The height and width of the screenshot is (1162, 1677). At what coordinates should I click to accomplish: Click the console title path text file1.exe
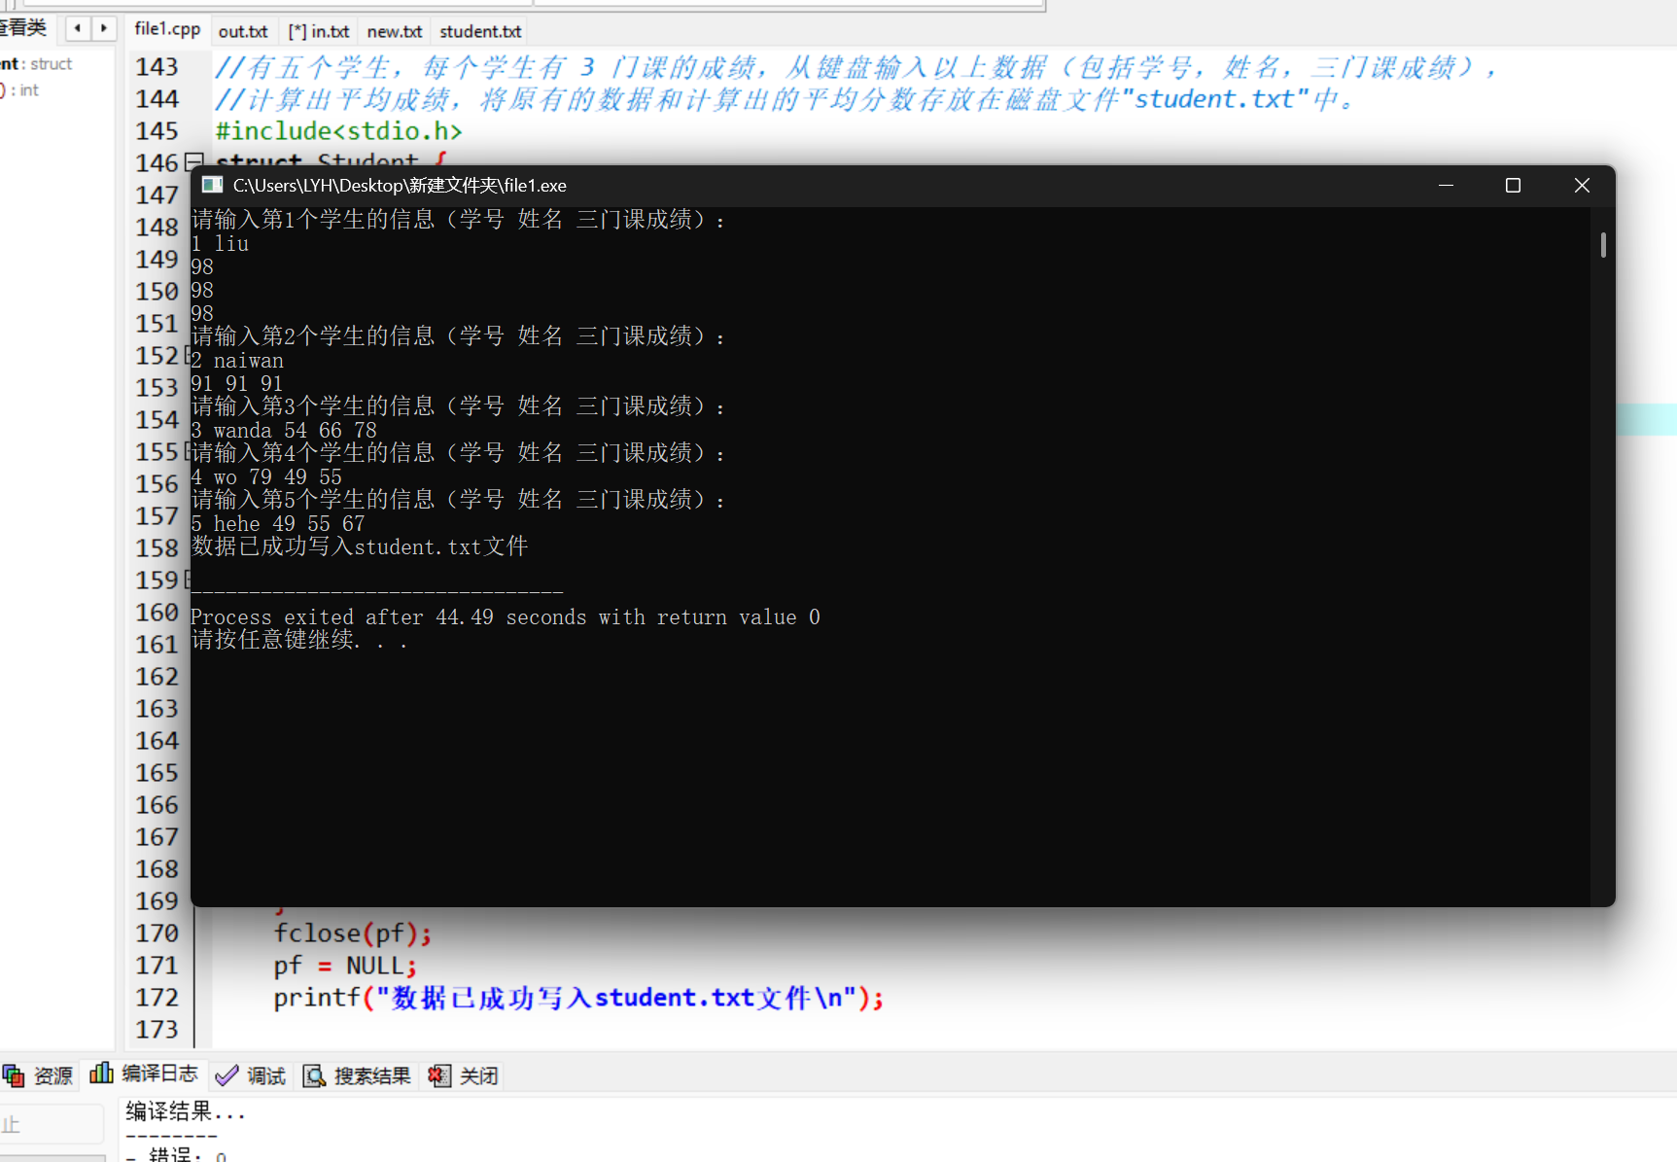click(400, 185)
